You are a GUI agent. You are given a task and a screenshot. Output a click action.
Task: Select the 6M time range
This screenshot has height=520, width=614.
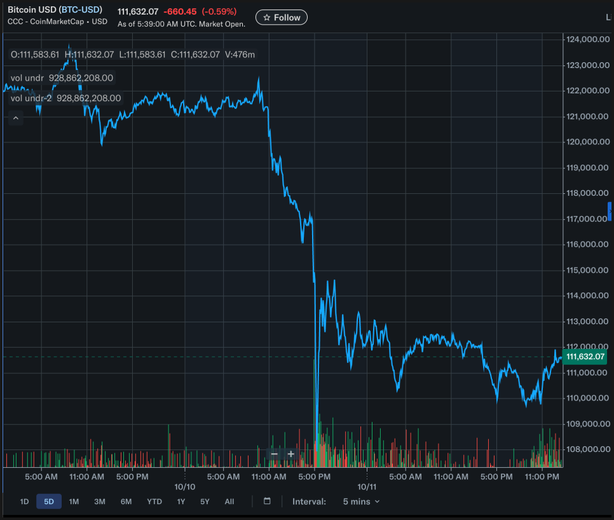coord(126,502)
